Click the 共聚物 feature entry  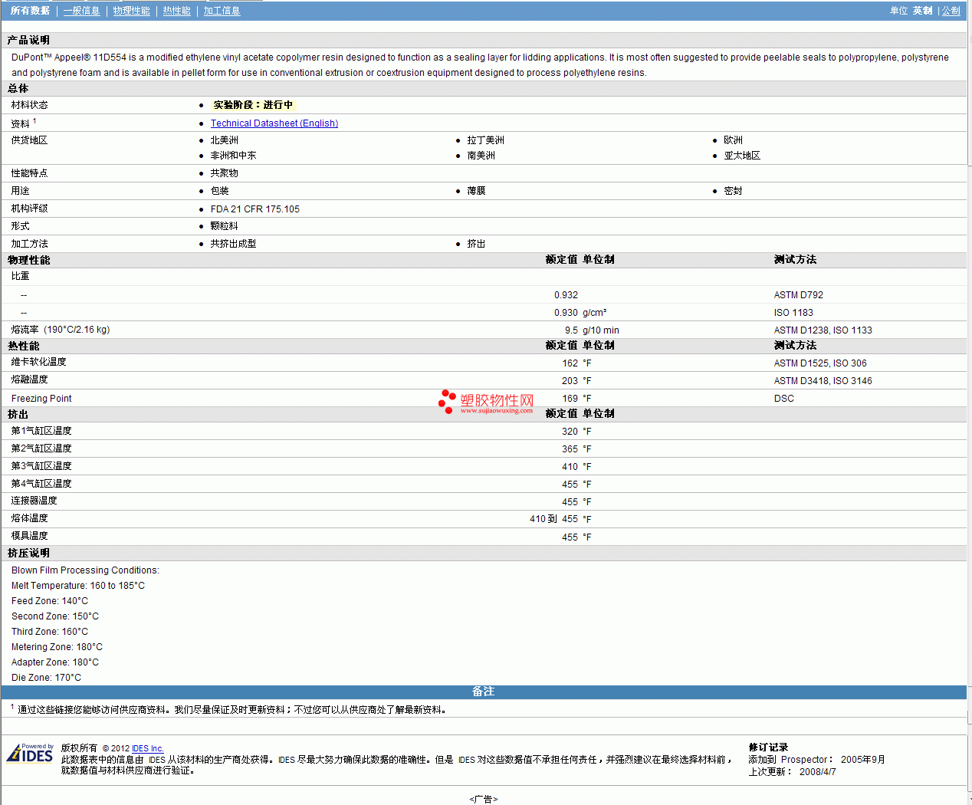(225, 173)
